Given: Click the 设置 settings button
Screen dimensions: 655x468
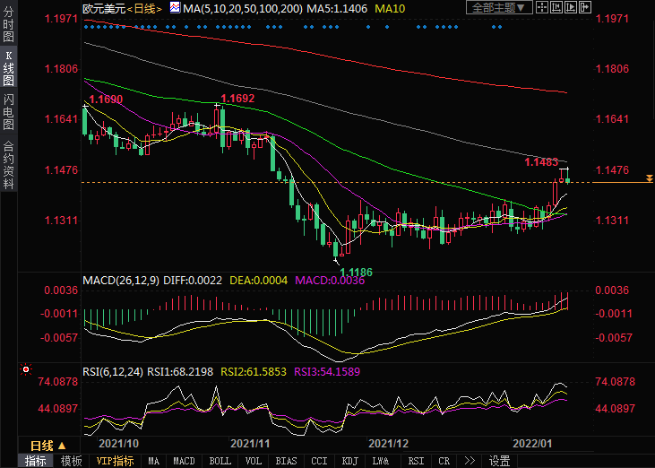Looking at the screenshot, I should tap(499, 461).
